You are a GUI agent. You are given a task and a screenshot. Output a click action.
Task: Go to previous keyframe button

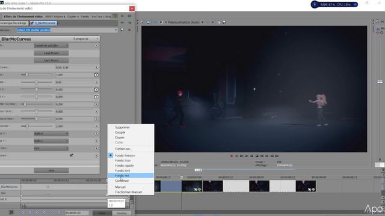tap(29, 213)
